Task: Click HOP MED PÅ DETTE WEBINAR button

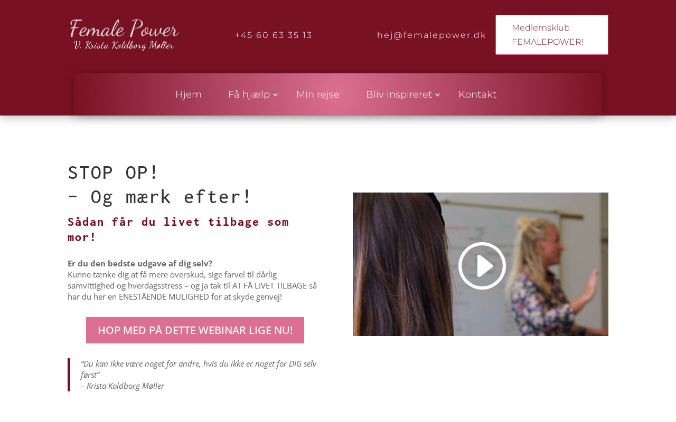Action: pyautogui.click(x=195, y=330)
